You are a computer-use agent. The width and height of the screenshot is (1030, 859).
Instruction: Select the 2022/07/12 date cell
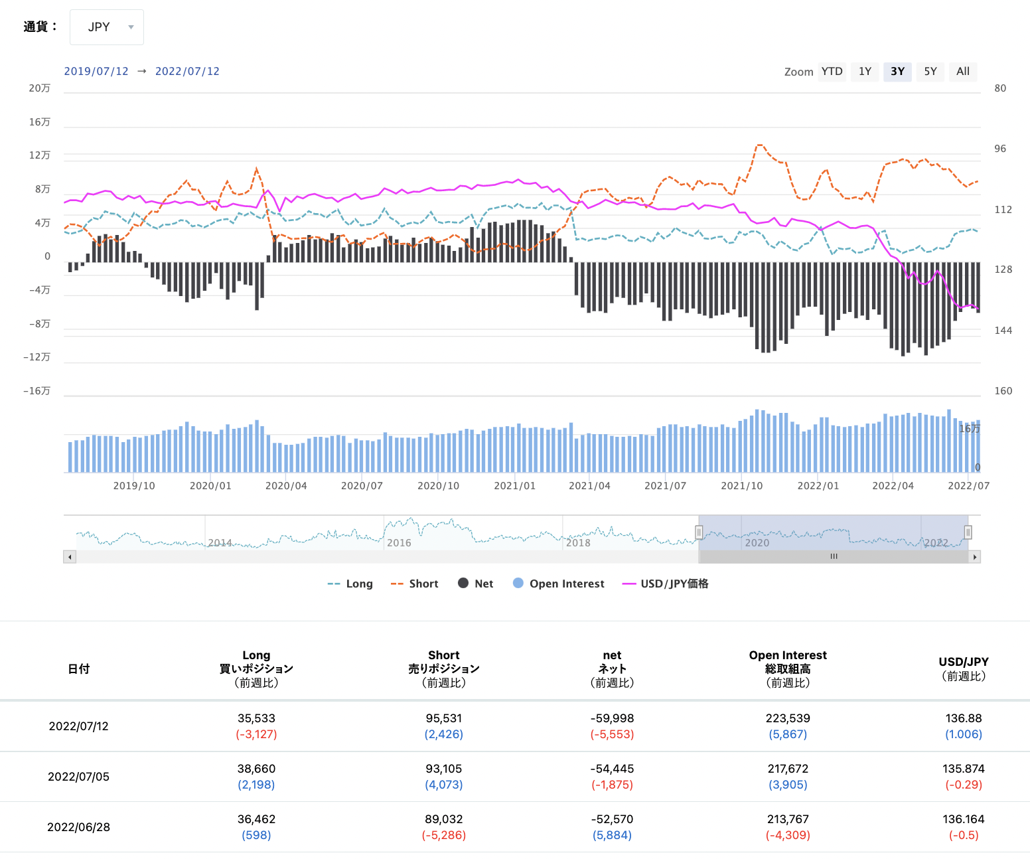(x=78, y=726)
